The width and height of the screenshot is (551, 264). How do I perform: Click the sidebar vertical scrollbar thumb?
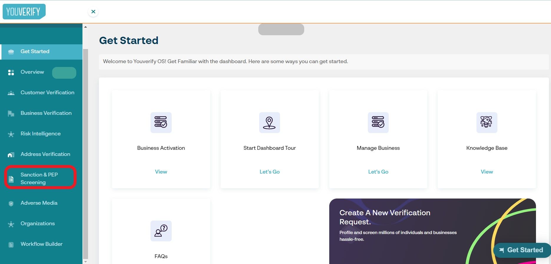(x=86, y=153)
